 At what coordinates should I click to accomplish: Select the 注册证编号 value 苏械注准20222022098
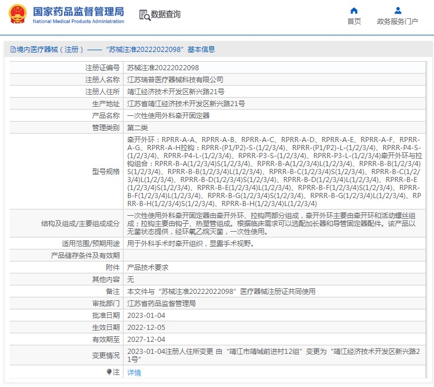[x=163, y=68]
